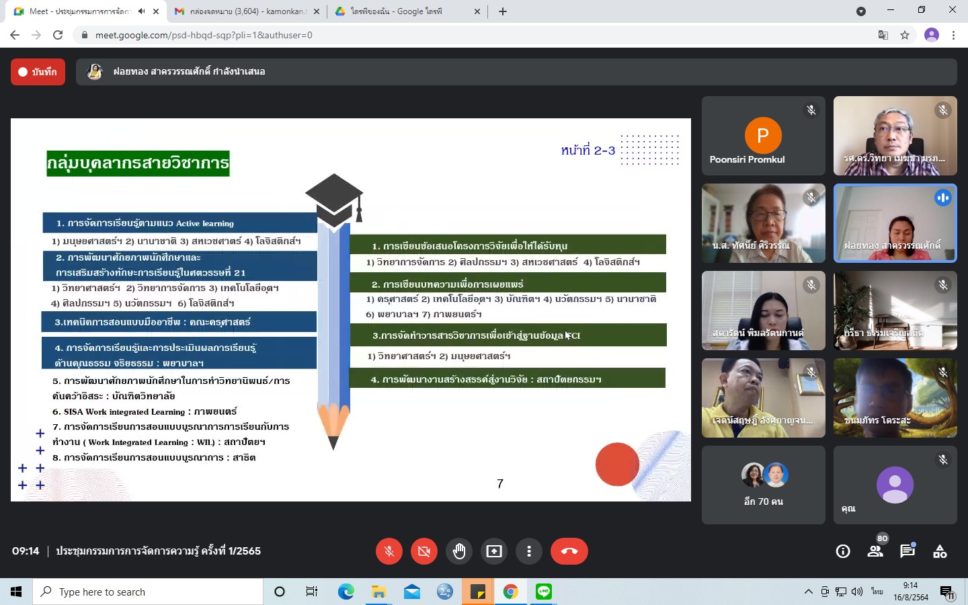Show the participants list with 80 badge
Screen dimensions: 968x605
point(875,551)
